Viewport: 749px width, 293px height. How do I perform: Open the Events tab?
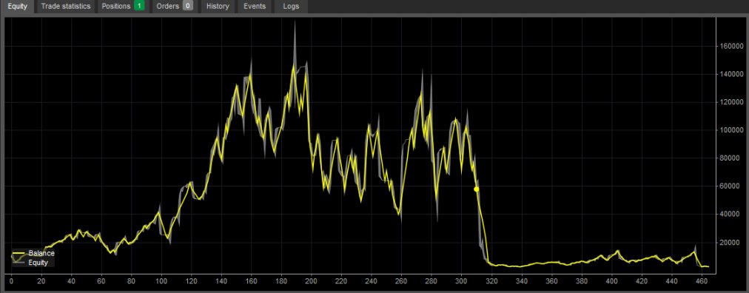coord(255,6)
